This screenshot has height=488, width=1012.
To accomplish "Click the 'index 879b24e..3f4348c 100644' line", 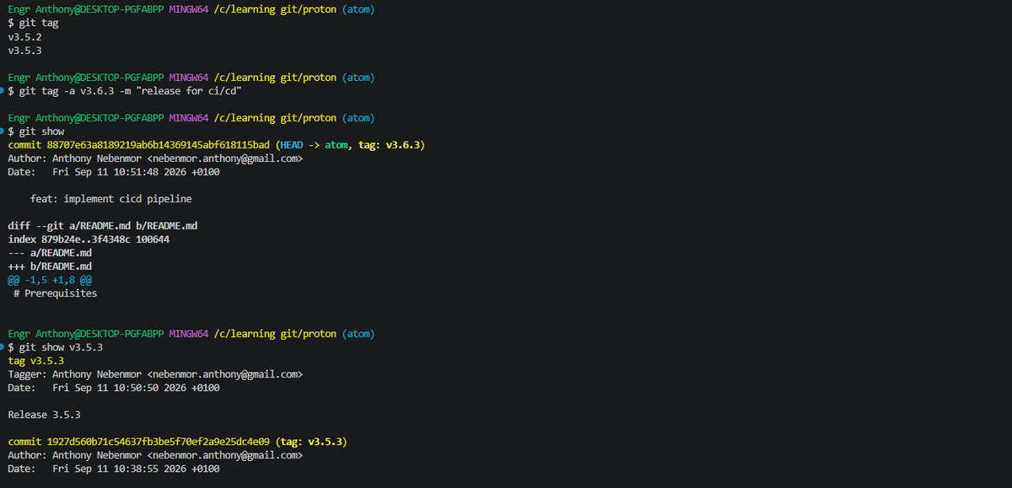I will [89, 239].
